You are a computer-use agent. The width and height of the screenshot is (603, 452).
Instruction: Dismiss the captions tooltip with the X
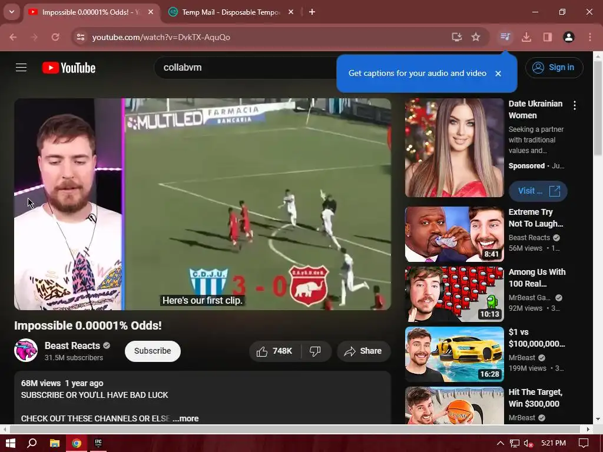tap(498, 74)
